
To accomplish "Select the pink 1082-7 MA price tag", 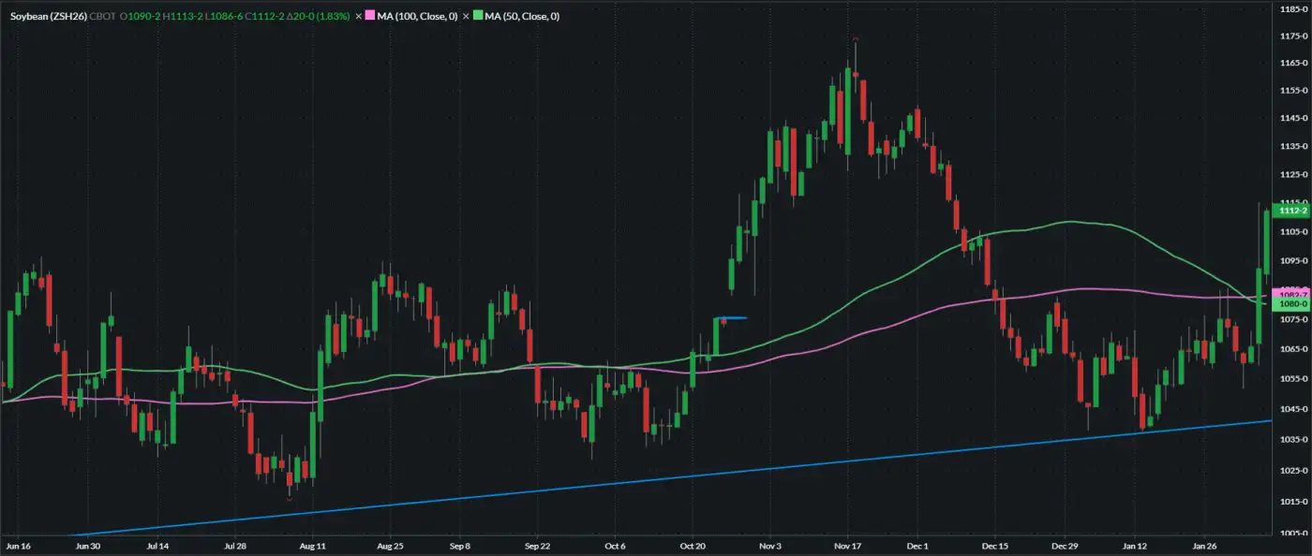I will (1292, 294).
